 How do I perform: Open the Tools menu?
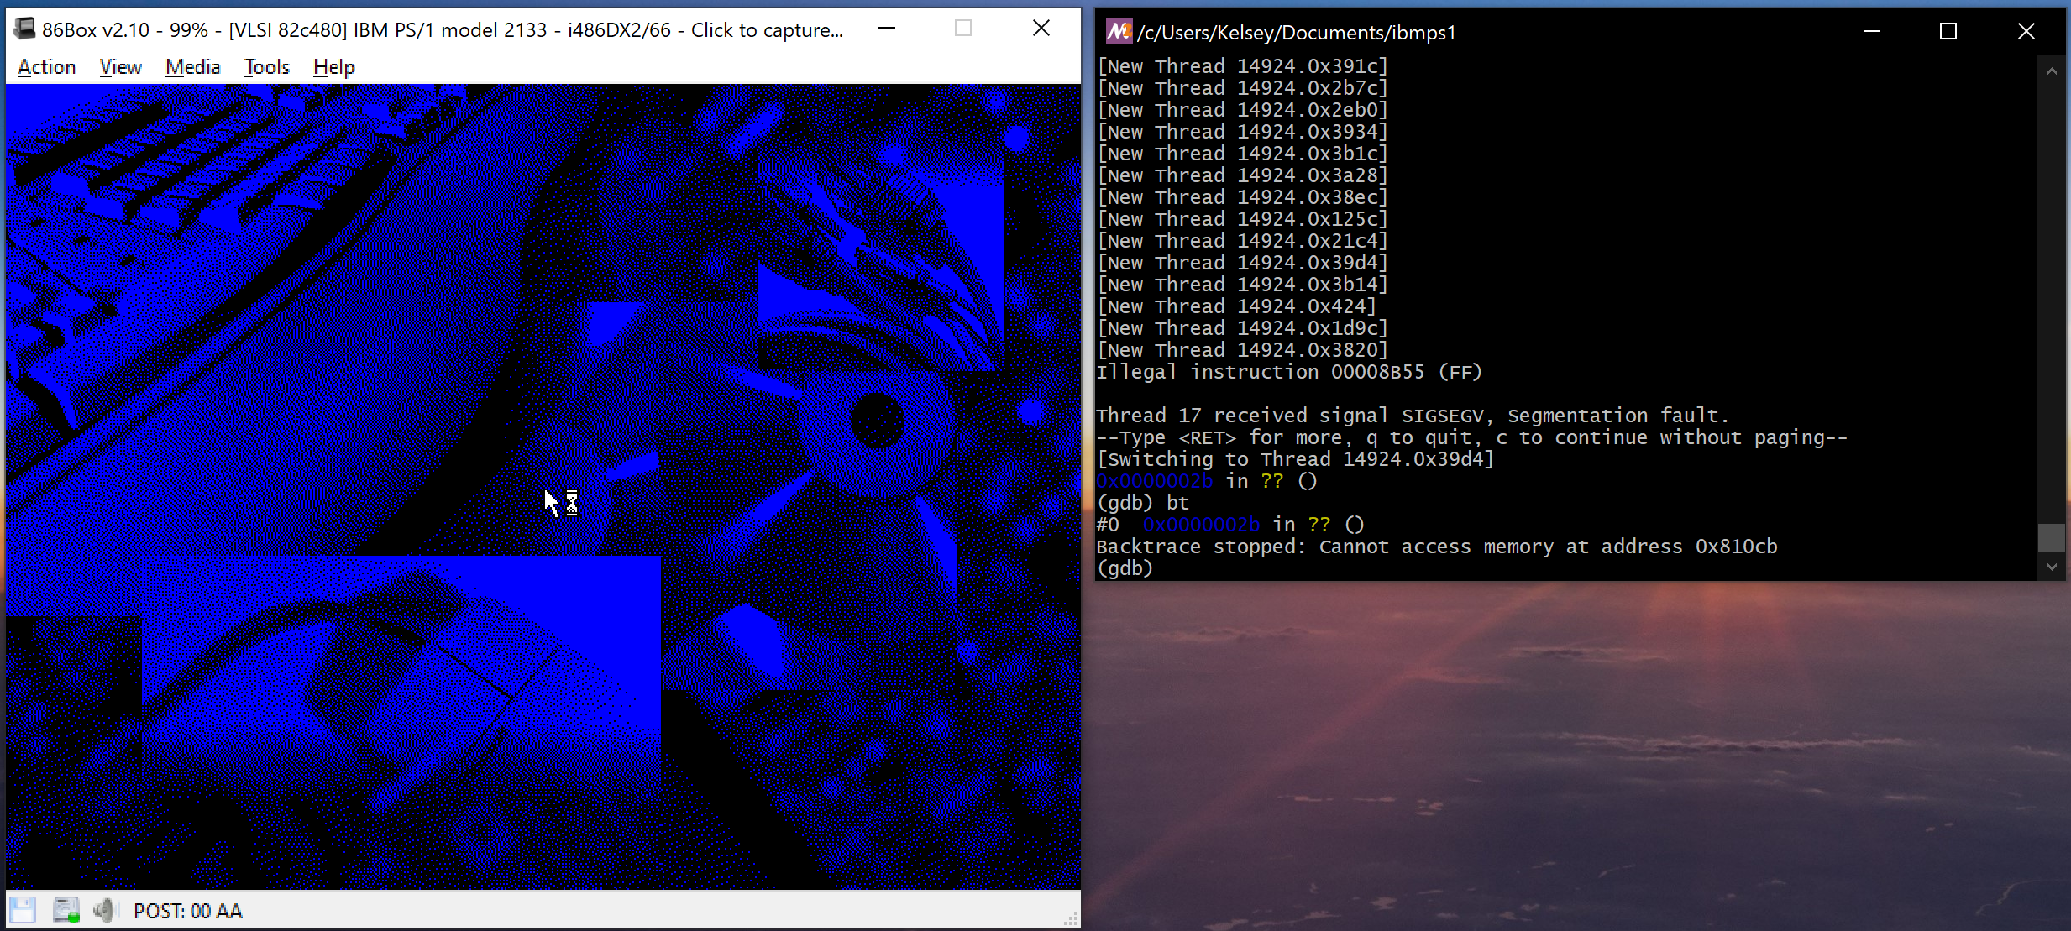click(x=266, y=66)
